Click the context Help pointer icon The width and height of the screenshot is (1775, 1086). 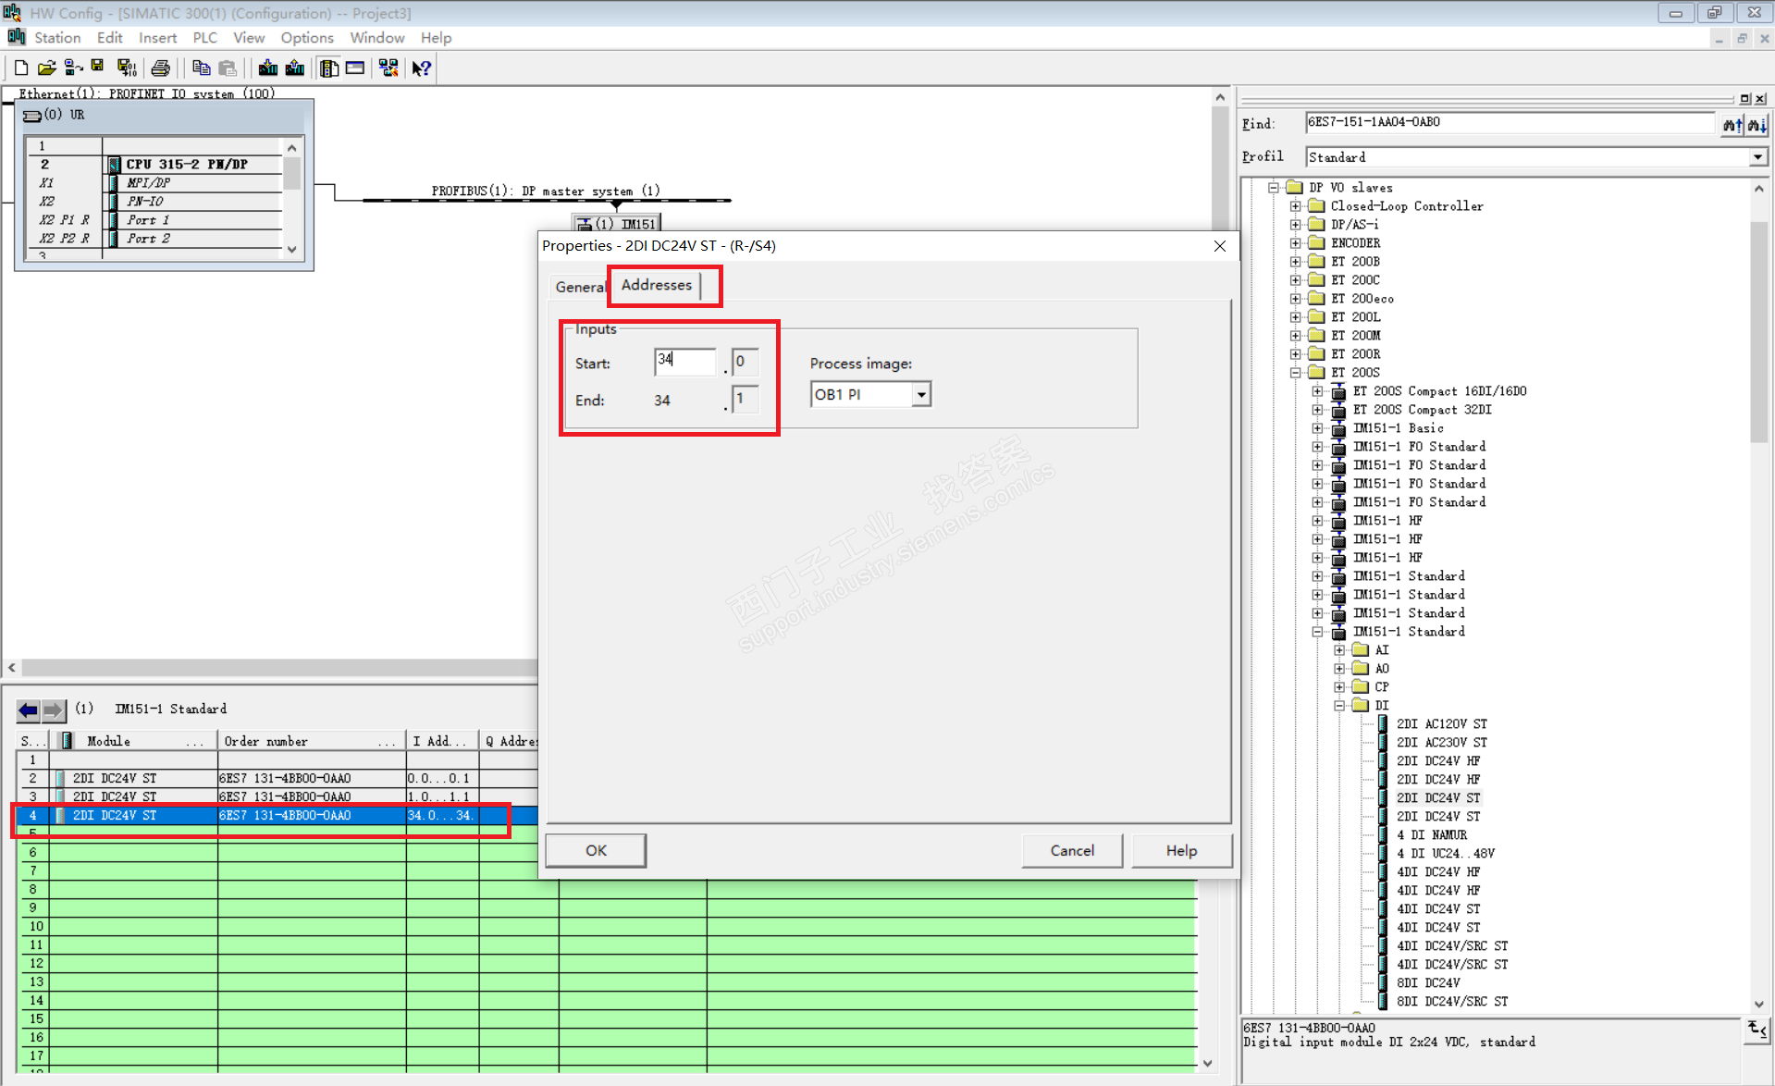pyautogui.click(x=421, y=68)
